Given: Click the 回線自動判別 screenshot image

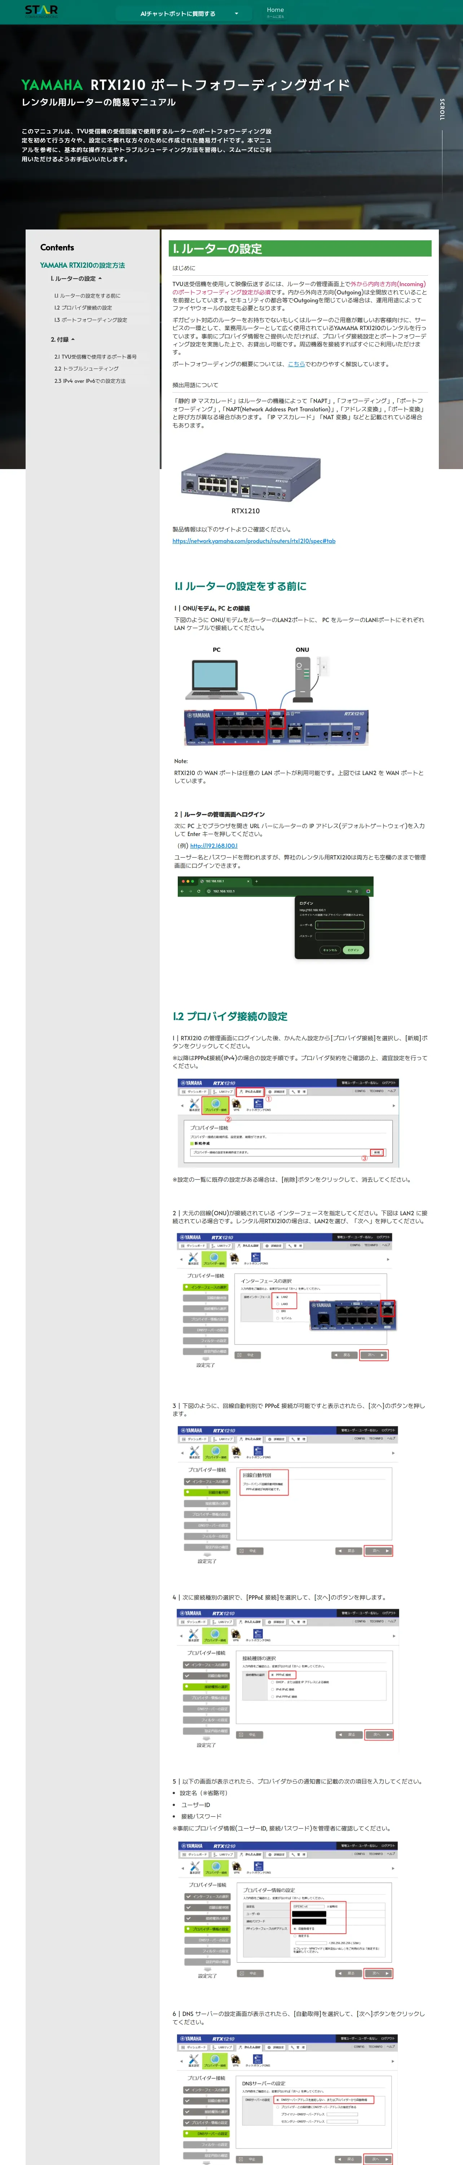Looking at the screenshot, I should pos(287,1494).
